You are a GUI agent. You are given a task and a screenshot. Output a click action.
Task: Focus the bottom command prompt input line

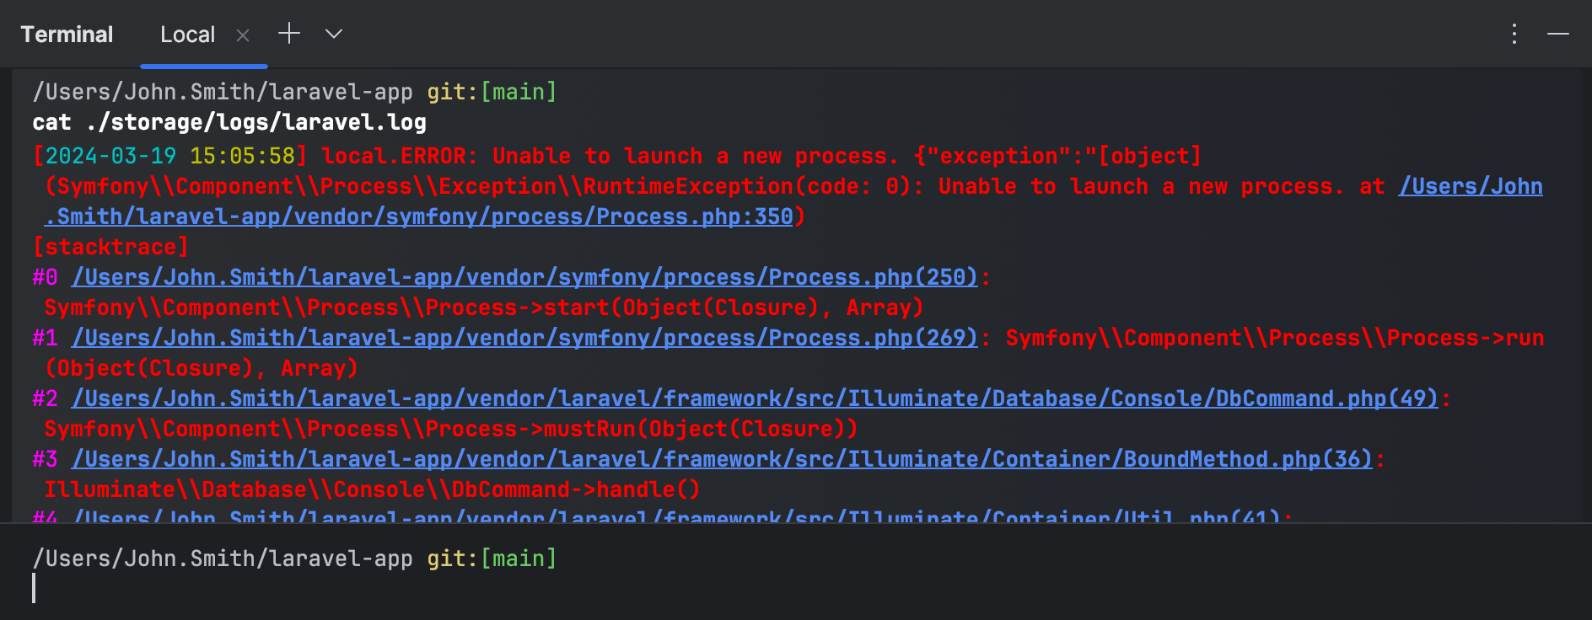(x=337, y=588)
